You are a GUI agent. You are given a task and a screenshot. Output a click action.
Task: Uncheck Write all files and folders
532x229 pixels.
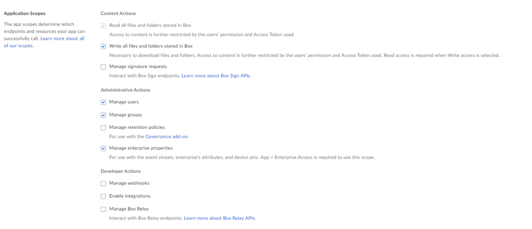pyautogui.click(x=103, y=46)
